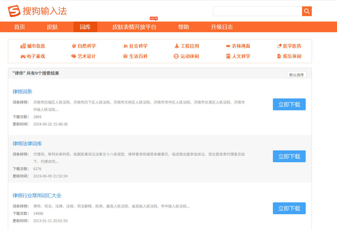Click the 艺术设计 palette icon

coord(74,56)
